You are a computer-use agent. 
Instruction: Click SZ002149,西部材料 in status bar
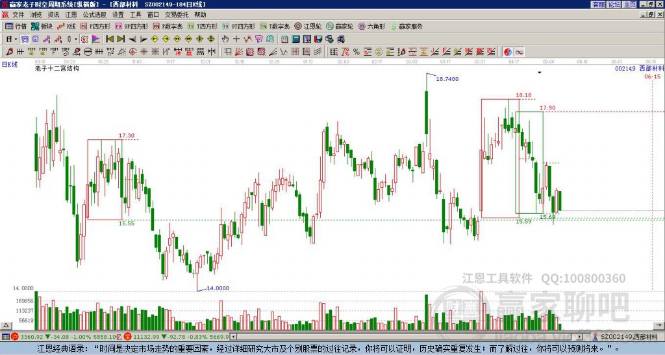coord(629,337)
